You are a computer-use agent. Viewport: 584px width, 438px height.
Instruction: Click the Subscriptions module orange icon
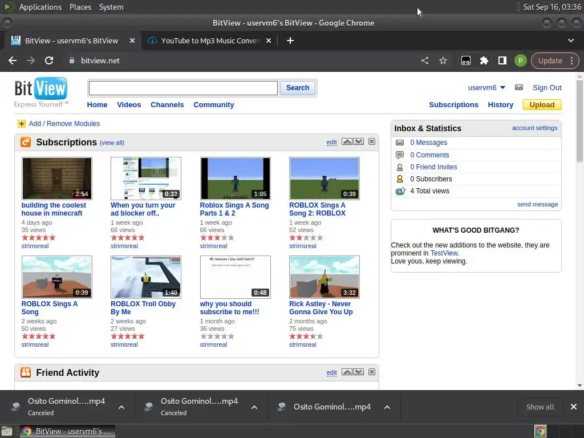[26, 142]
